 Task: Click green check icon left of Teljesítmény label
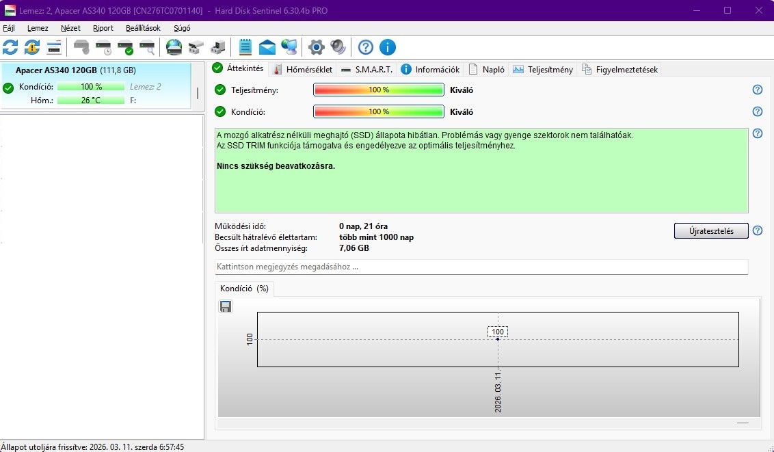(220, 90)
